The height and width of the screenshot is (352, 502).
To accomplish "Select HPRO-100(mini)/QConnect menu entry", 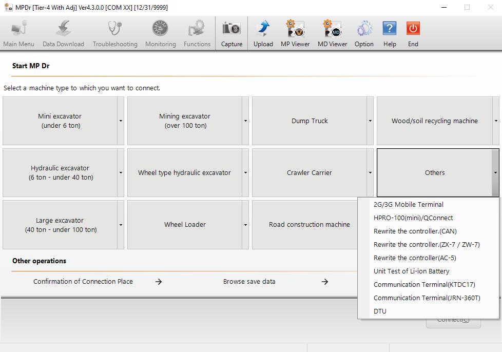I will [x=428, y=218].
